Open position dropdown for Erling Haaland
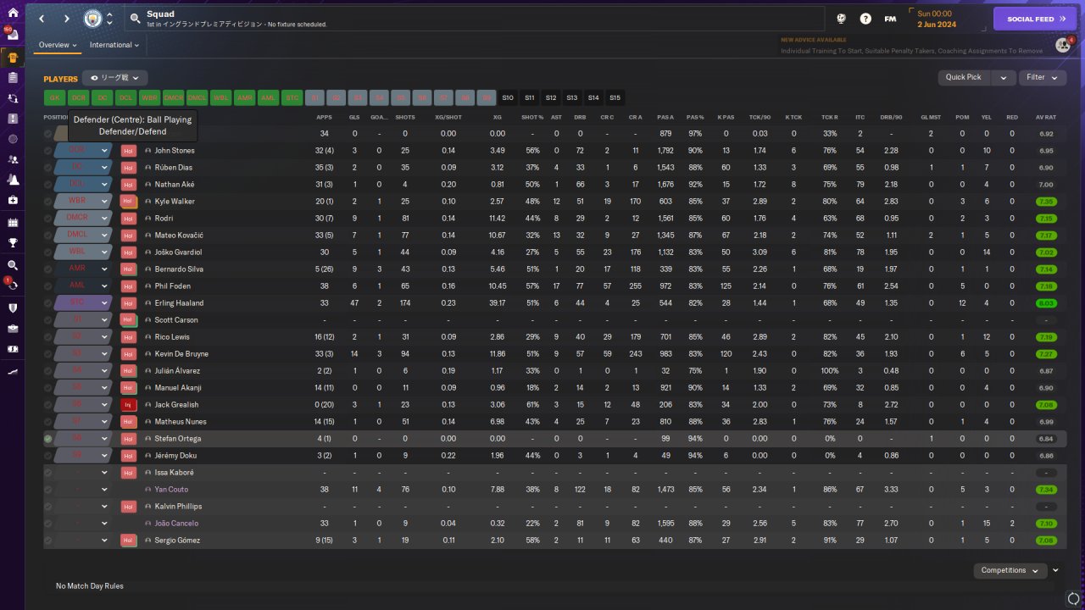Viewport: 1085px width, 610px height. pyautogui.click(x=104, y=303)
